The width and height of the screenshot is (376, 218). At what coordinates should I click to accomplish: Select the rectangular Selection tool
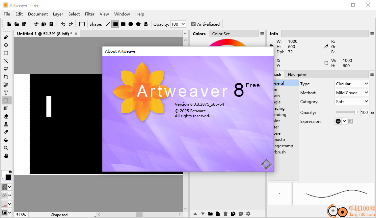click(x=6, y=53)
